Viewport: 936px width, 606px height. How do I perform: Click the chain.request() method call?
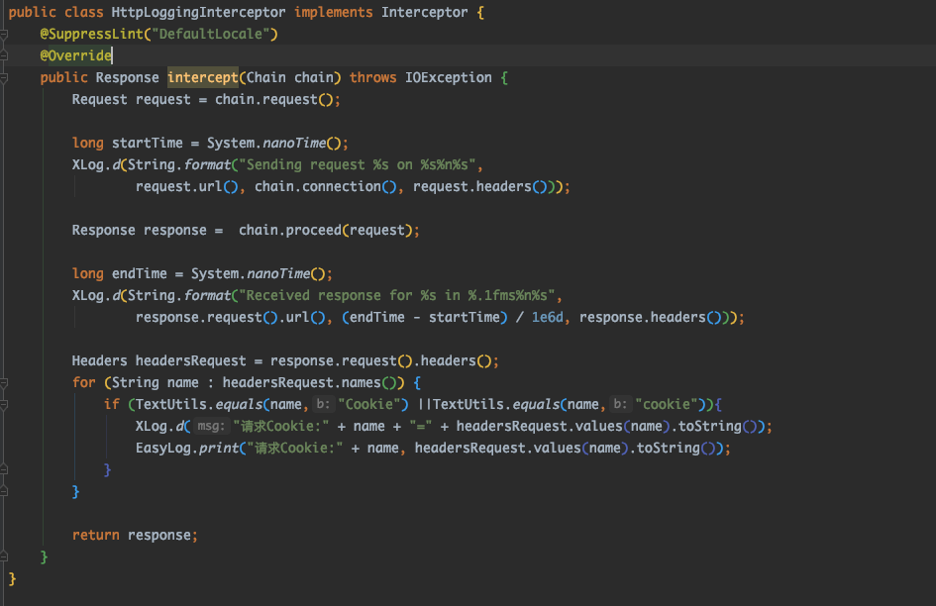[x=273, y=99]
